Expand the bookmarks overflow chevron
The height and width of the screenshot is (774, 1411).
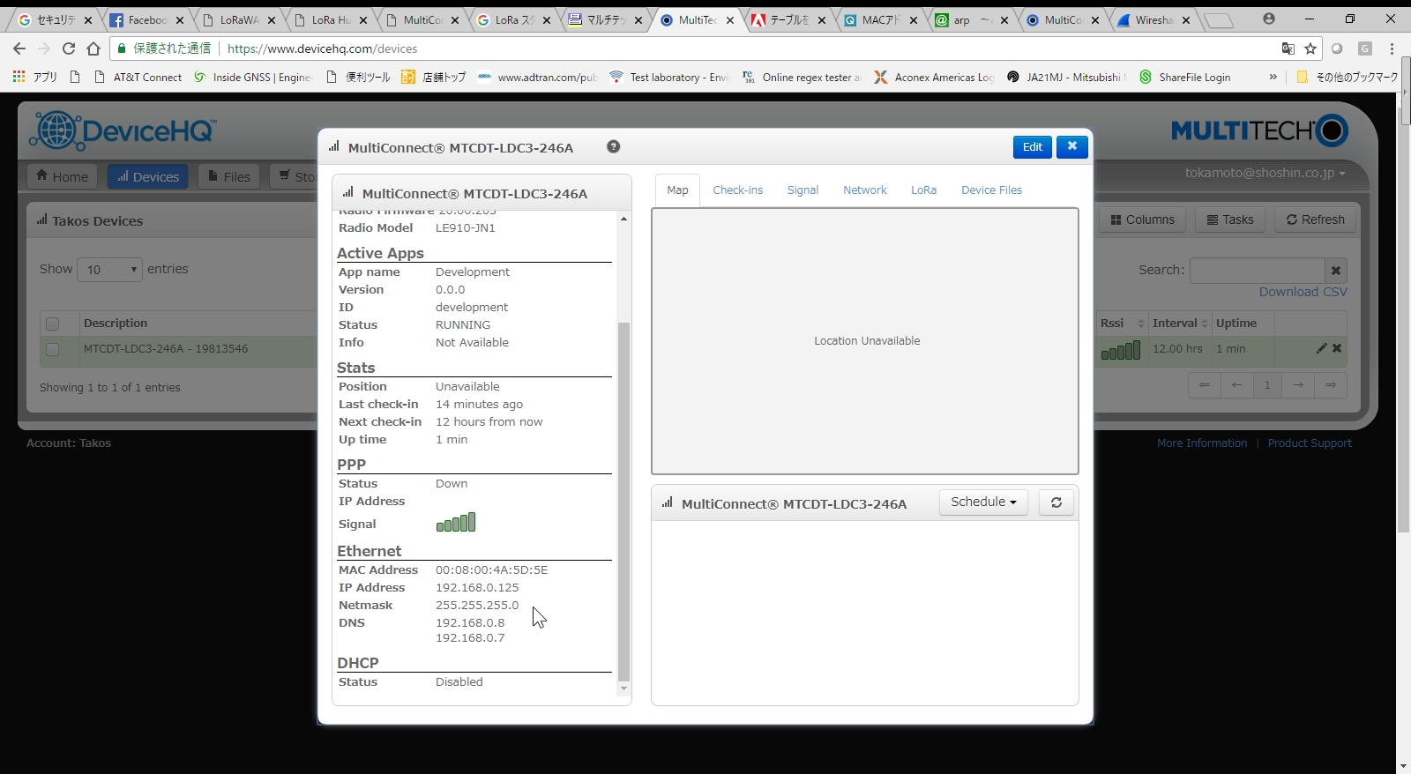point(1273,78)
